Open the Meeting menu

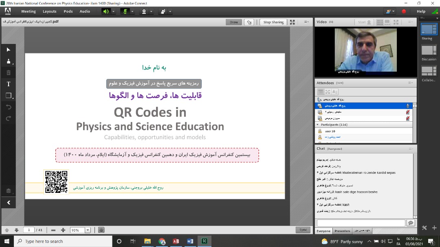(29, 11)
